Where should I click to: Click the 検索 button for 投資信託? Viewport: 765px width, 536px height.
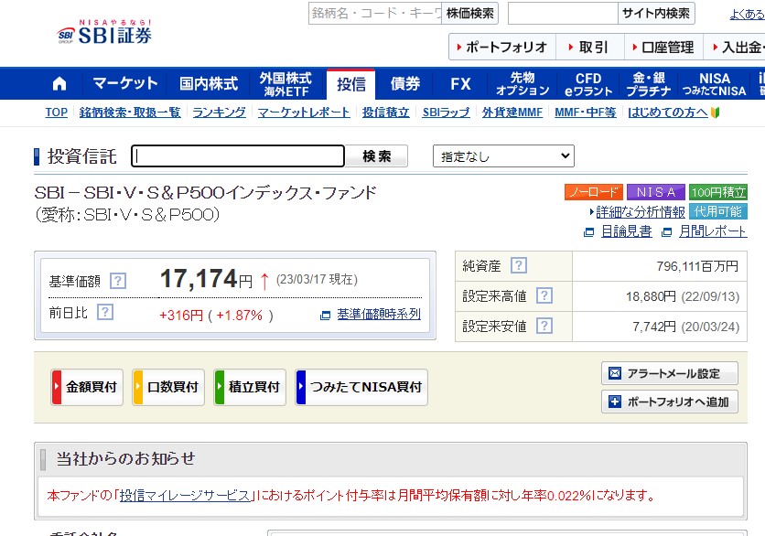(x=377, y=156)
